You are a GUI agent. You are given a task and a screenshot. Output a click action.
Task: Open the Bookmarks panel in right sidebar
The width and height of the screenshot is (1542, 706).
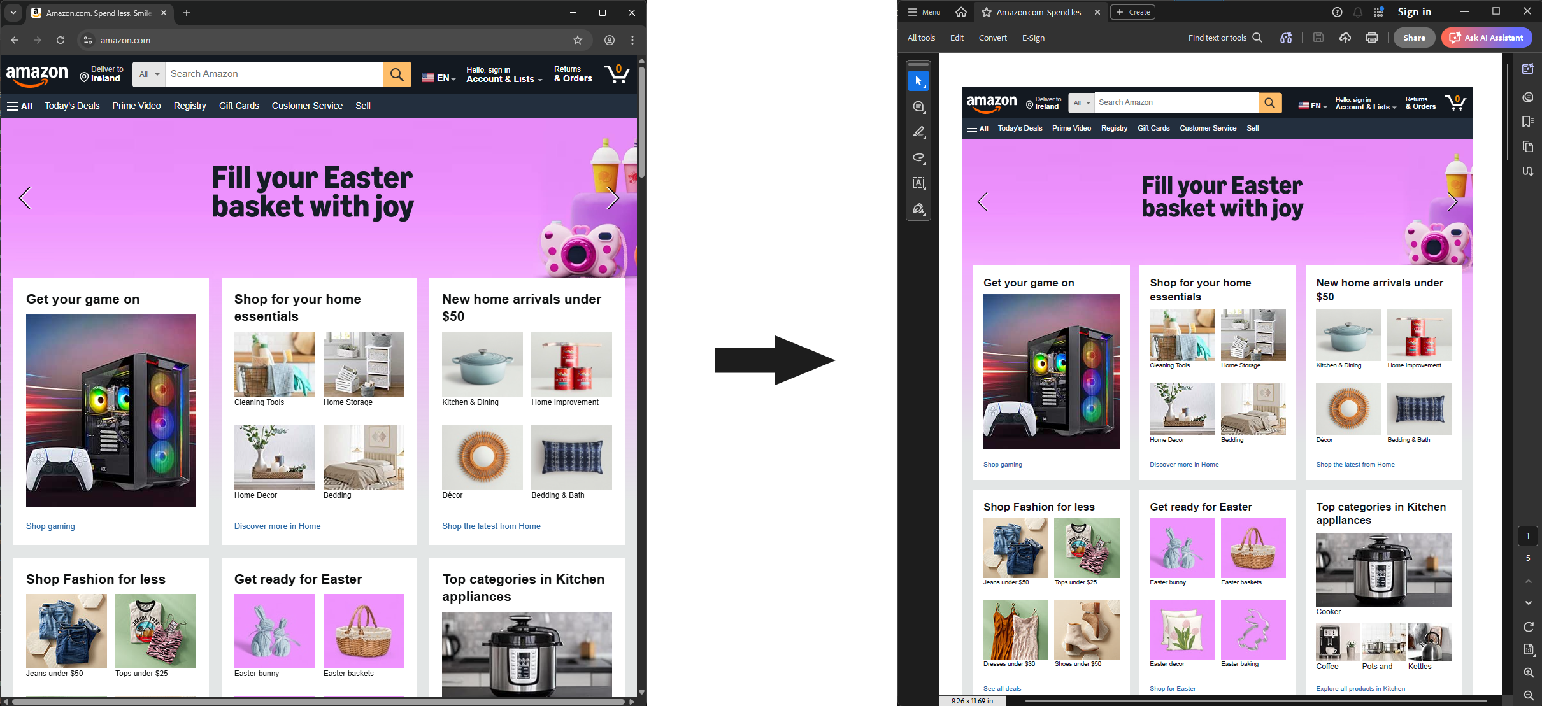[x=1529, y=121]
